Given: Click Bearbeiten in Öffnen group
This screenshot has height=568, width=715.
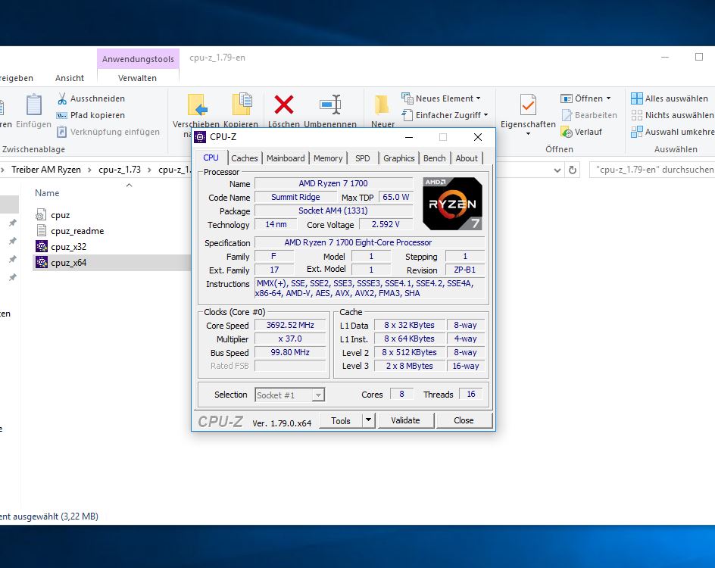Looking at the screenshot, I should coord(589,115).
